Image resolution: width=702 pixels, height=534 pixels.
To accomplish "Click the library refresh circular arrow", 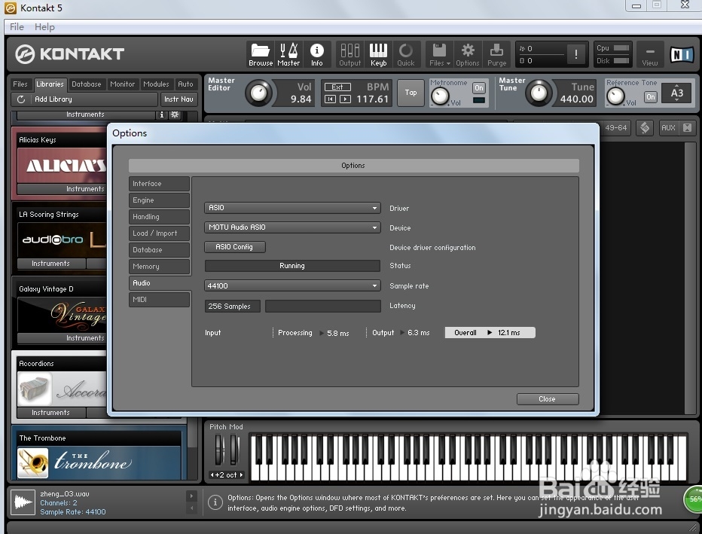I will (x=21, y=99).
